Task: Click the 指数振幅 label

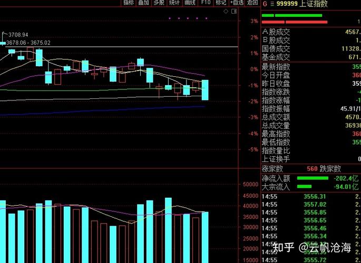Action: click(x=276, y=109)
